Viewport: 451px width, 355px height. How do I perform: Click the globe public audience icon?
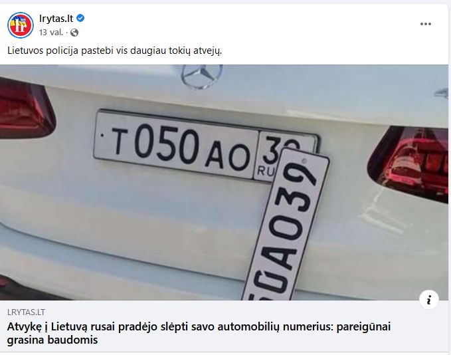74,33
